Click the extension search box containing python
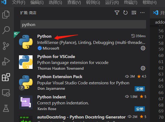Viewport: 165px width, 122px height. click(x=83, y=24)
